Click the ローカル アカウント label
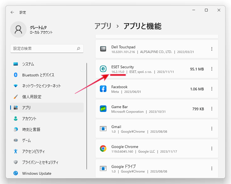The image size is (231, 184). tap(41, 32)
